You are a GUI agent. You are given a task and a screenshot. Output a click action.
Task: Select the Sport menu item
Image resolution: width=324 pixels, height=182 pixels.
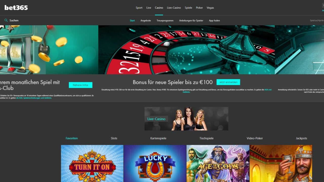click(x=139, y=8)
